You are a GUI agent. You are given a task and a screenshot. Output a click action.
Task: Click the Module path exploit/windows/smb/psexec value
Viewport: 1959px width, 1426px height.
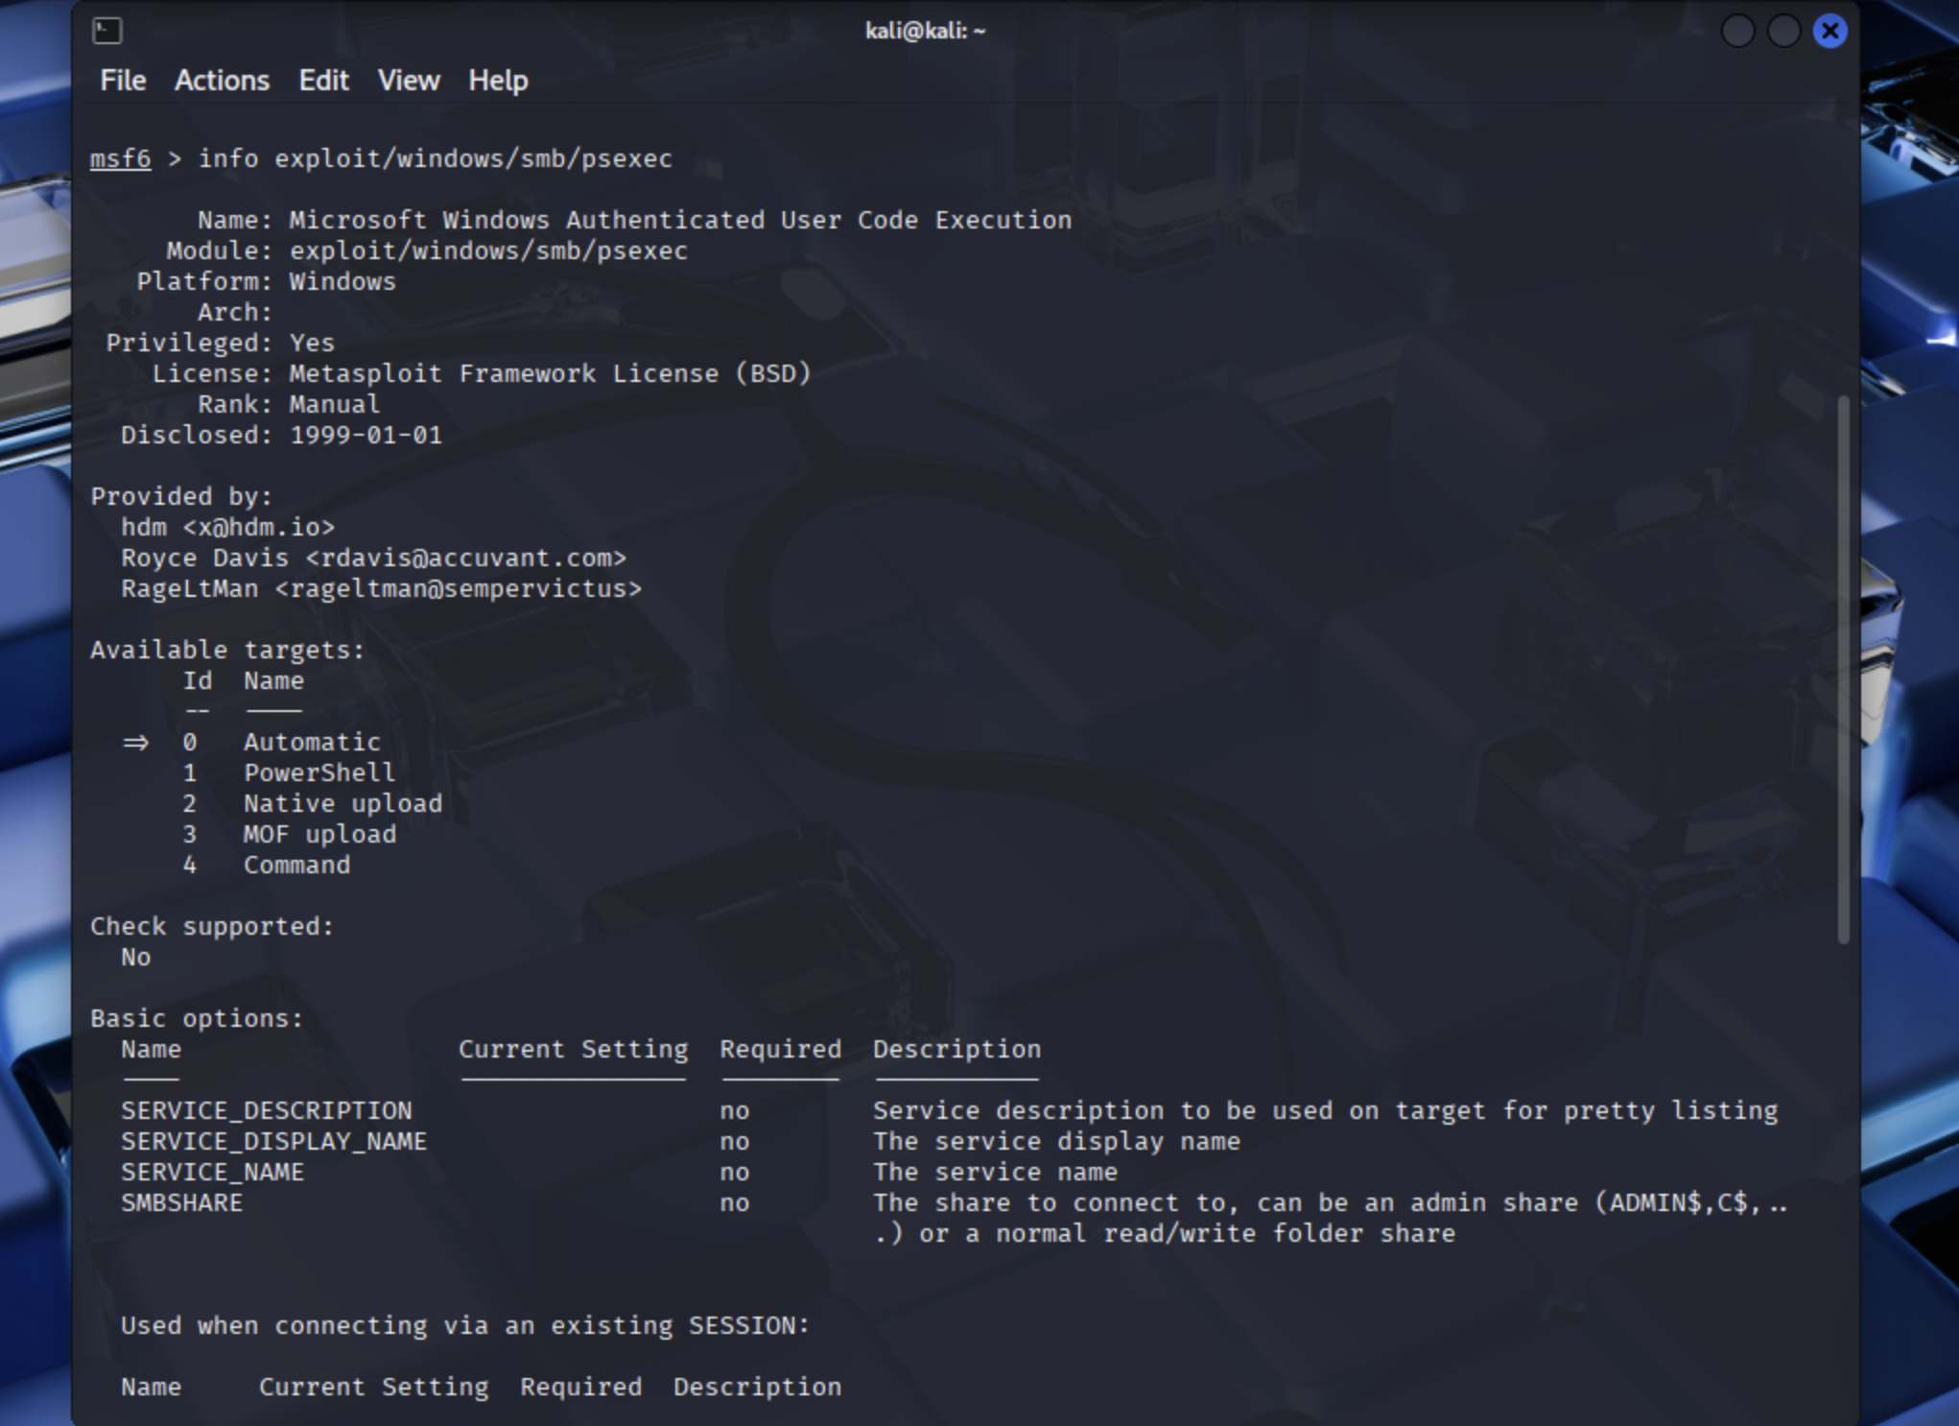coord(488,250)
